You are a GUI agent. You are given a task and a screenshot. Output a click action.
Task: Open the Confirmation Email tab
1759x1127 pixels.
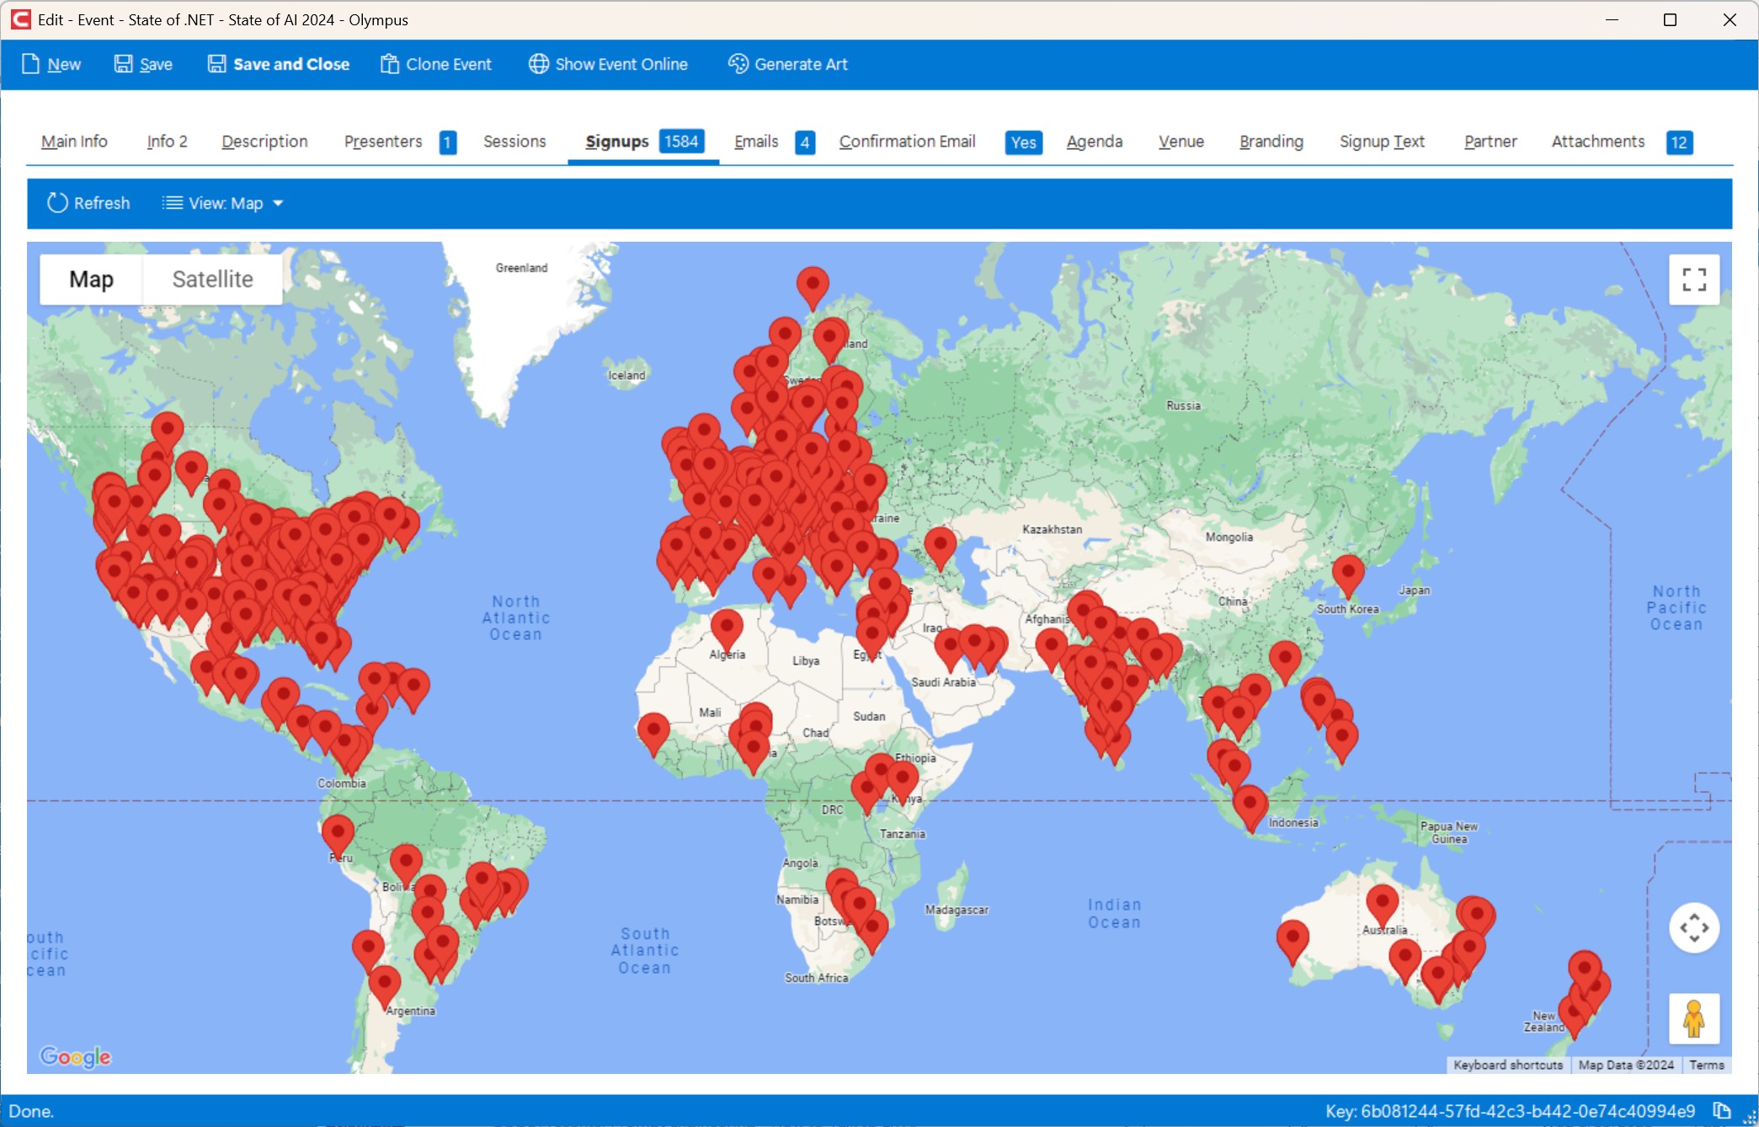907,142
